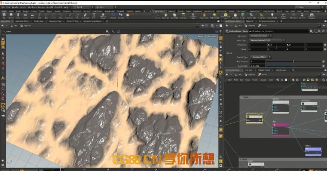Add an Ambient Light from shelf
This screenshot has height=171, width=327.
pos(272,15)
